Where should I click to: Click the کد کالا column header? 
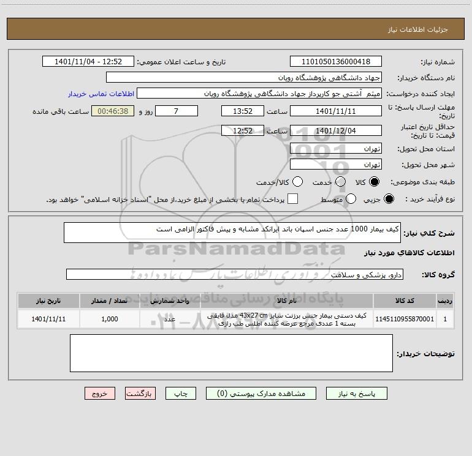click(405, 301)
